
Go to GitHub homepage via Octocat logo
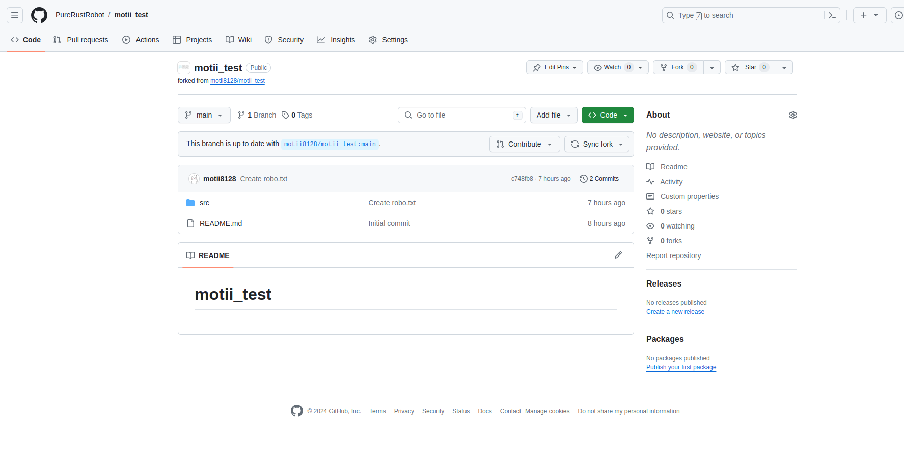[x=39, y=15]
